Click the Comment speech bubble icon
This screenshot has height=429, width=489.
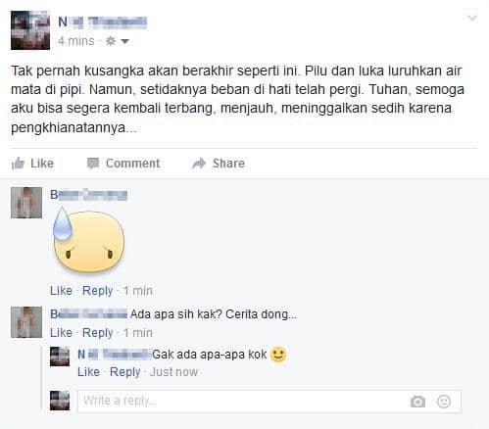tap(93, 164)
